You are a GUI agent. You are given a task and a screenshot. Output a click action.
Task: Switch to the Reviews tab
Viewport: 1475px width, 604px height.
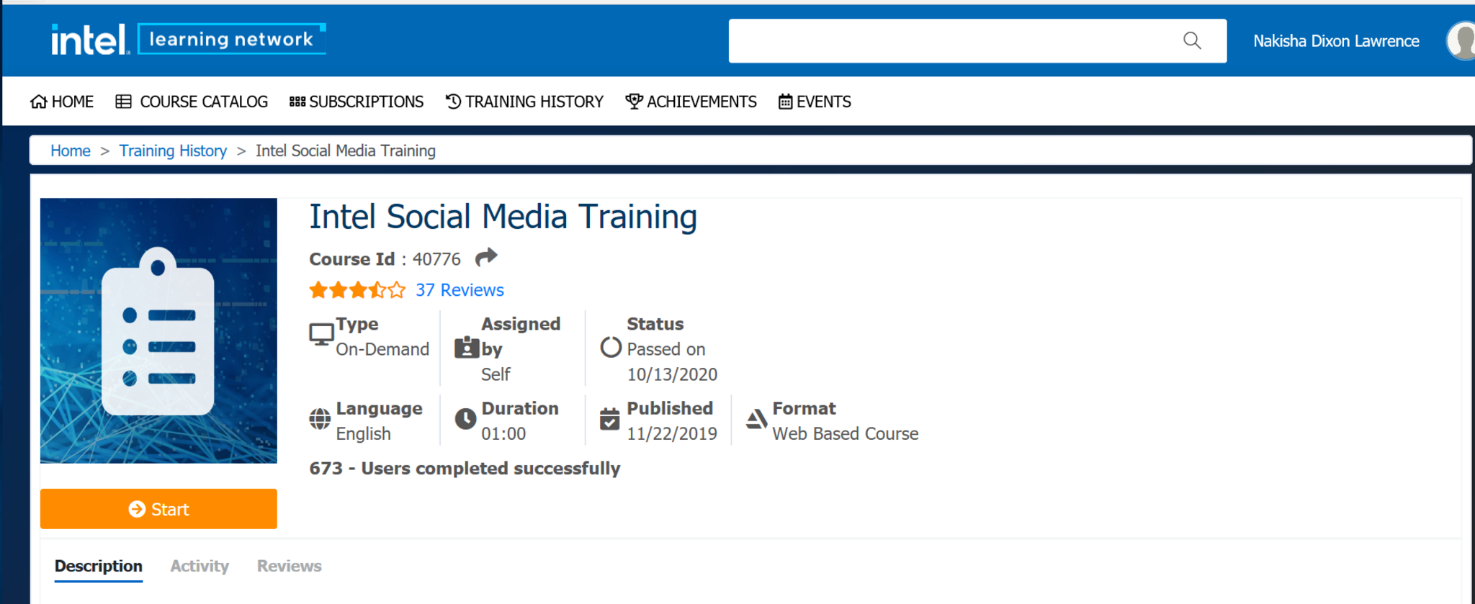coord(290,566)
